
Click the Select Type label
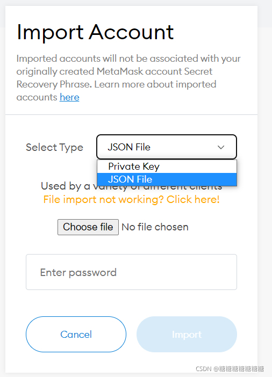click(55, 147)
